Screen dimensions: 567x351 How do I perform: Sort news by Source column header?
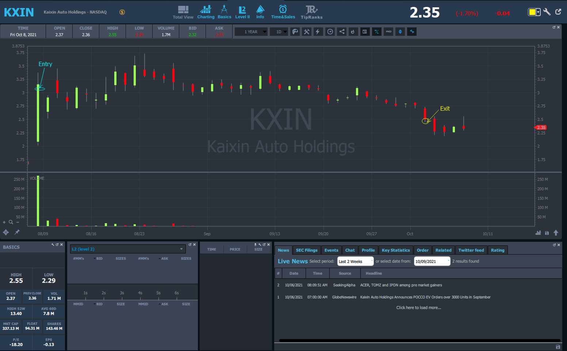[345, 273]
